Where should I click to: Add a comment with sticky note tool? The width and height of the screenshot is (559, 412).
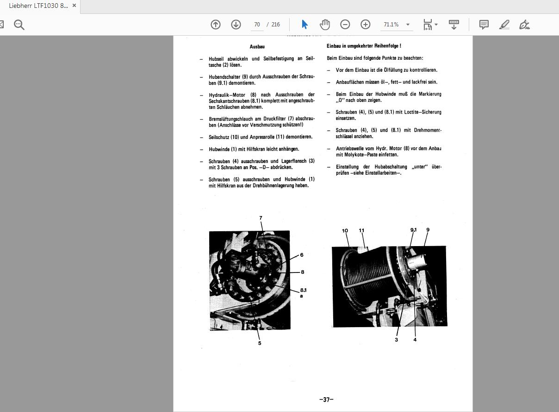click(x=484, y=25)
